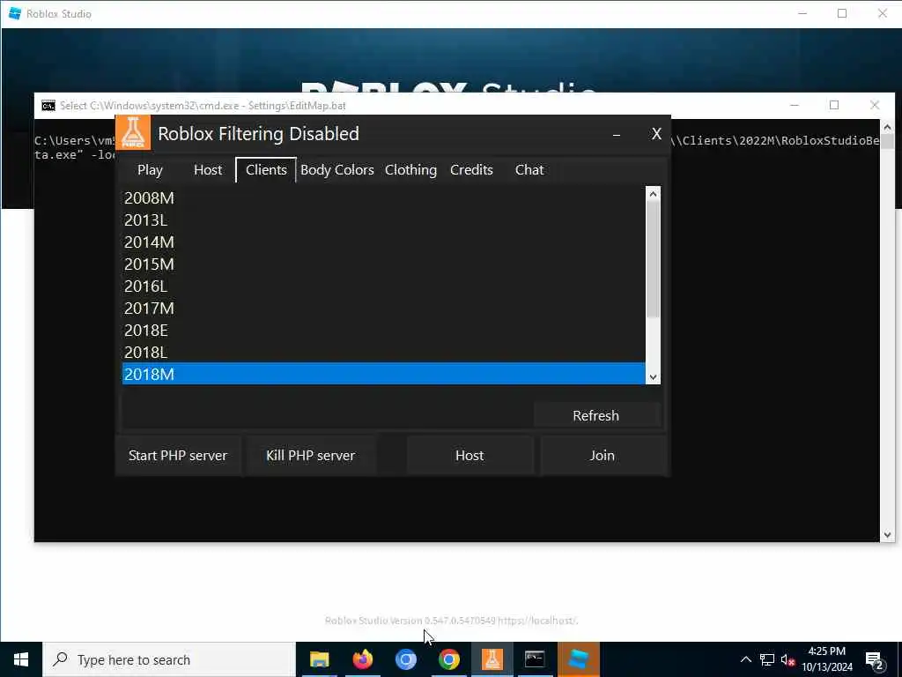The width and height of the screenshot is (902, 677).
Task: Select the 2017M client
Action: click(x=384, y=308)
